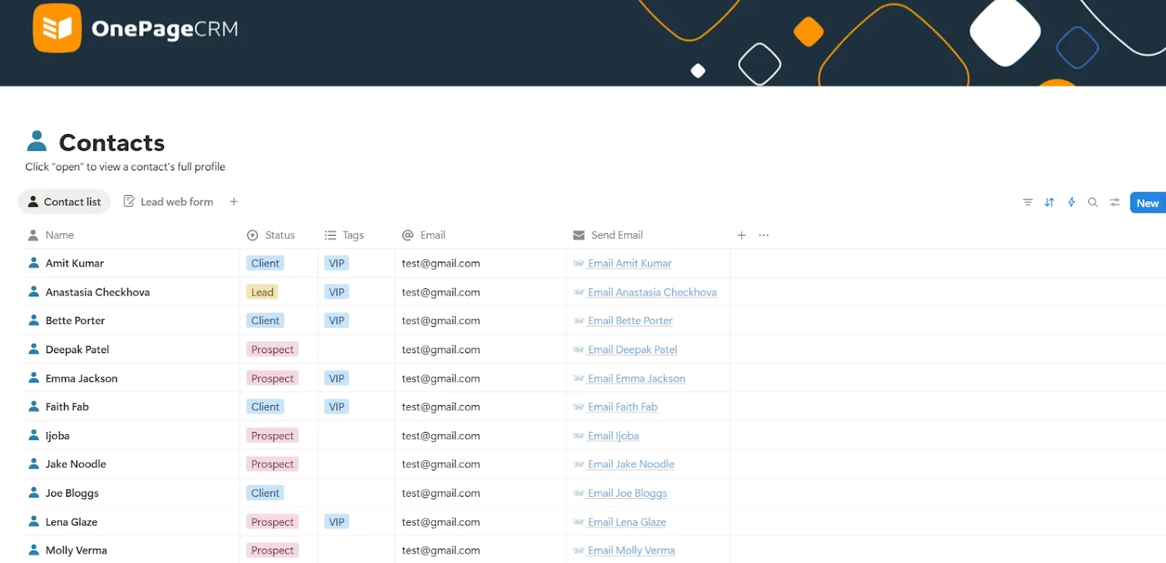Viewport: 1166px width, 563px height.
Task: Click the Prospect status tag for Deepak Patel
Action: point(273,350)
